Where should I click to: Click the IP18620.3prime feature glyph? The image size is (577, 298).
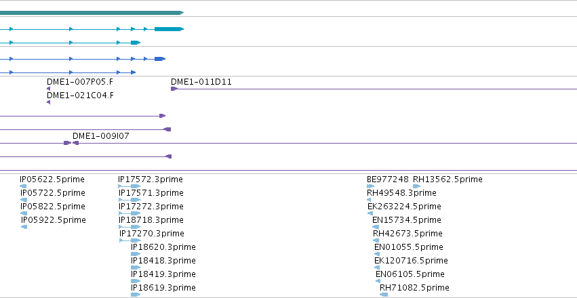136,254
